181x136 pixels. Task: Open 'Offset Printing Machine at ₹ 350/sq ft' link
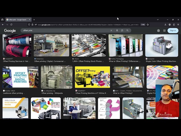click(92, 93)
